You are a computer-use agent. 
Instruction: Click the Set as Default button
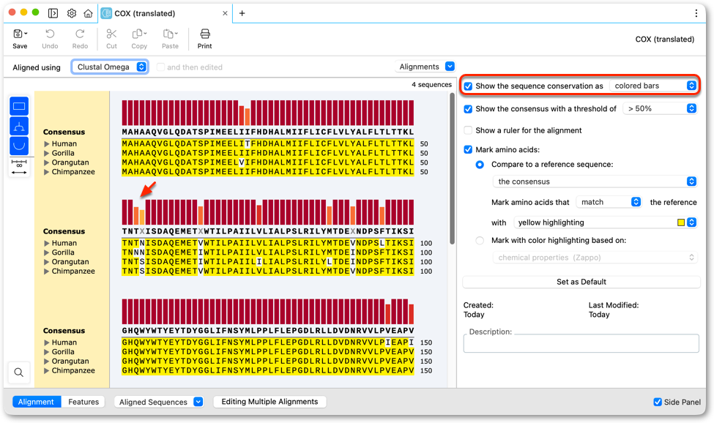[x=581, y=282]
